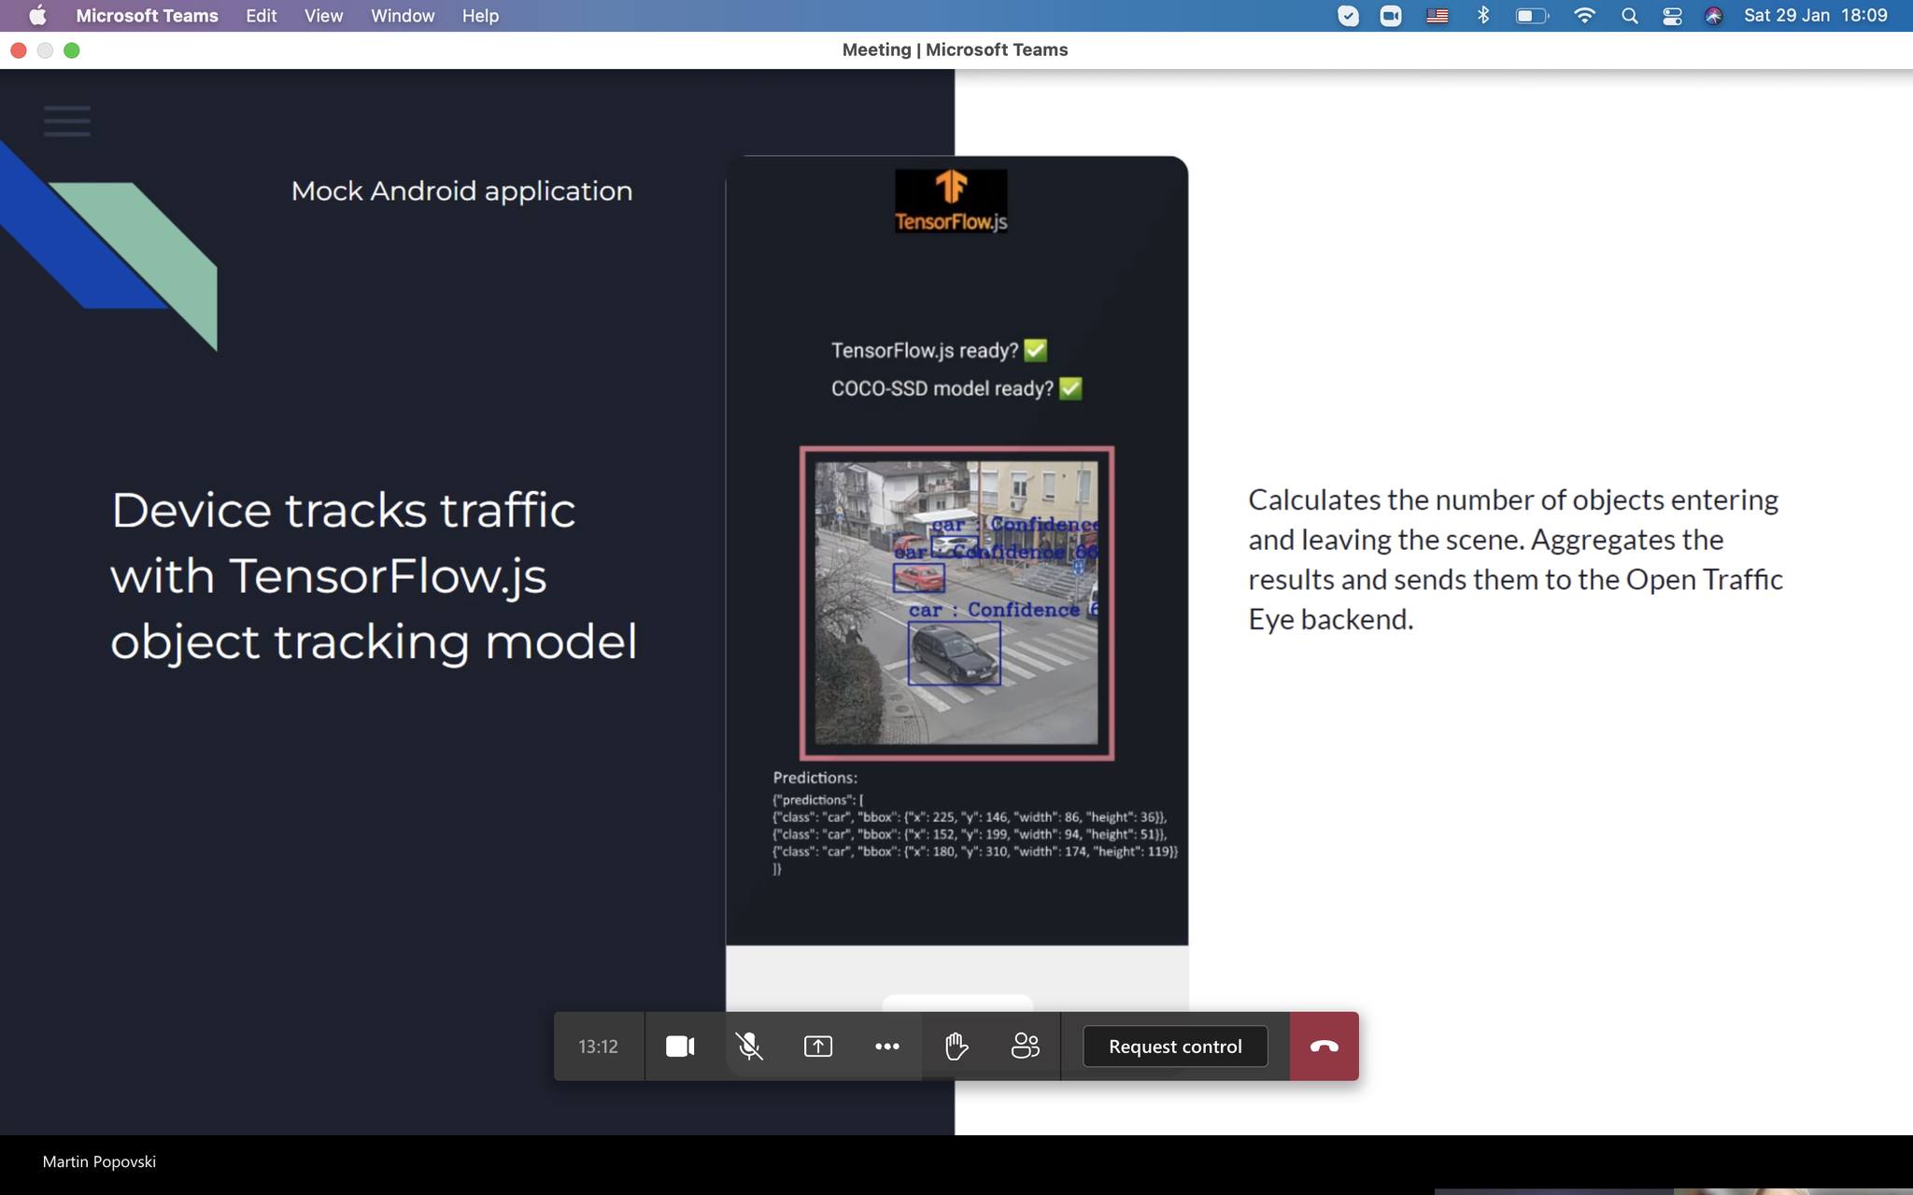Click the 'TensorFlow.js ready?' line
Viewport: 1913px width, 1195px height.
[939, 350]
